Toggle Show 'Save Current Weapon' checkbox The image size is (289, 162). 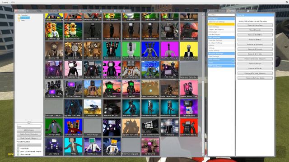pos(18,151)
